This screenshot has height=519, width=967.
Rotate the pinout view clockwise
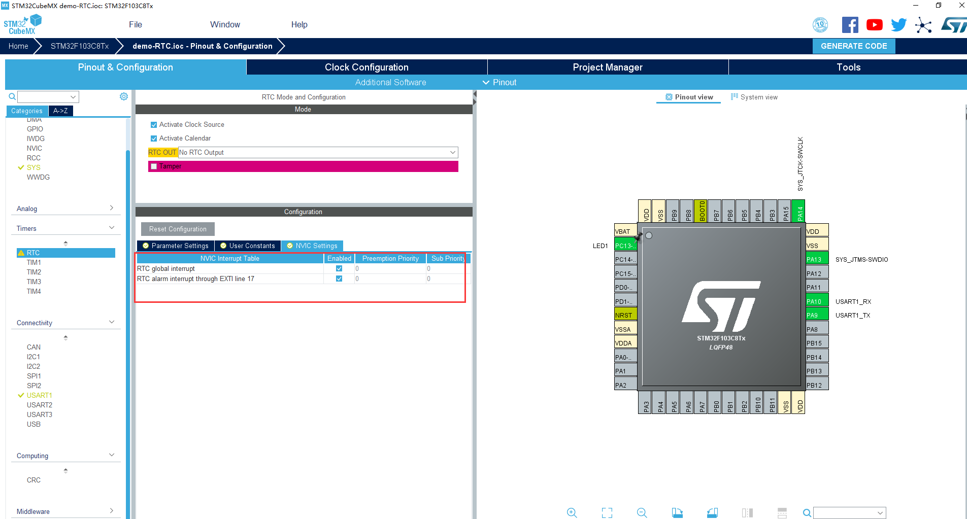pyautogui.click(x=677, y=512)
